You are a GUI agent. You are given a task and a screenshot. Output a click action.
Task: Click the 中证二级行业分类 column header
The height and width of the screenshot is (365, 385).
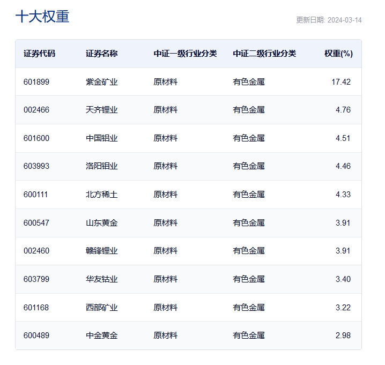[264, 54]
